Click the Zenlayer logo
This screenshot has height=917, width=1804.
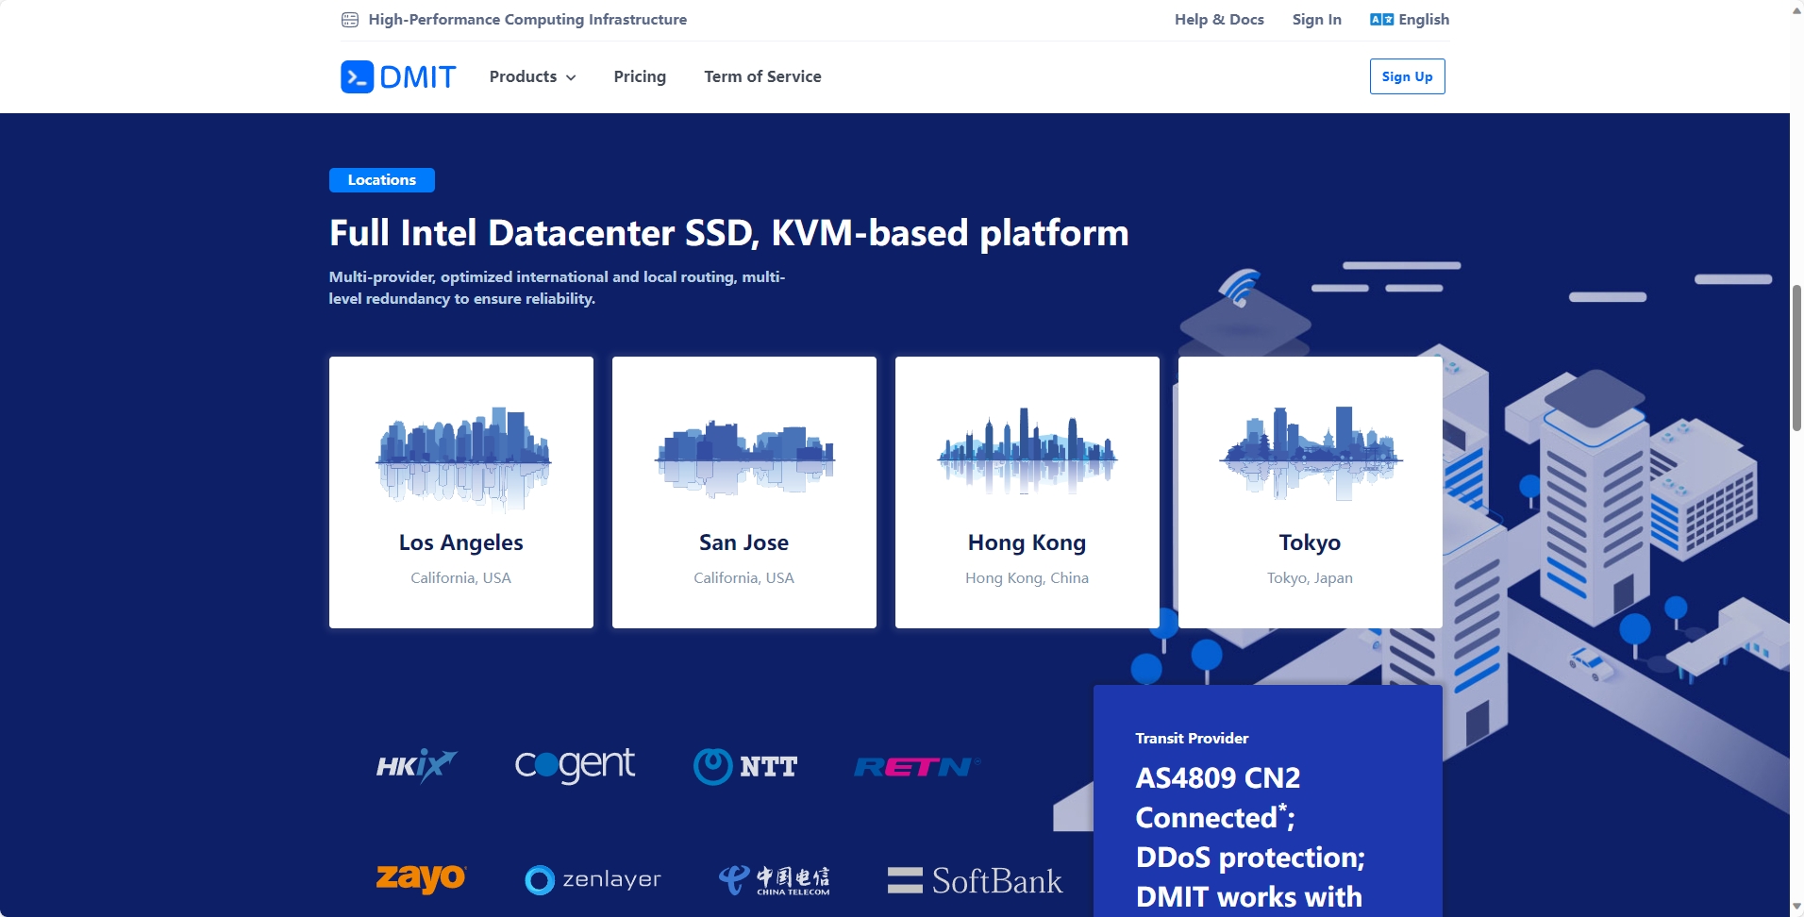[593, 879]
